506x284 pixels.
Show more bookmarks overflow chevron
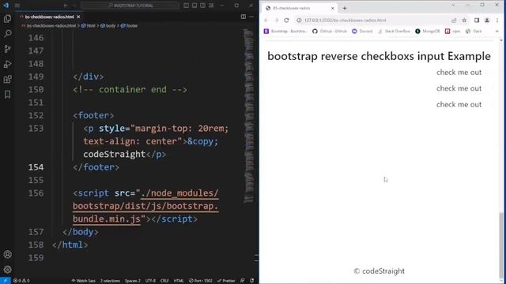tap(497, 32)
